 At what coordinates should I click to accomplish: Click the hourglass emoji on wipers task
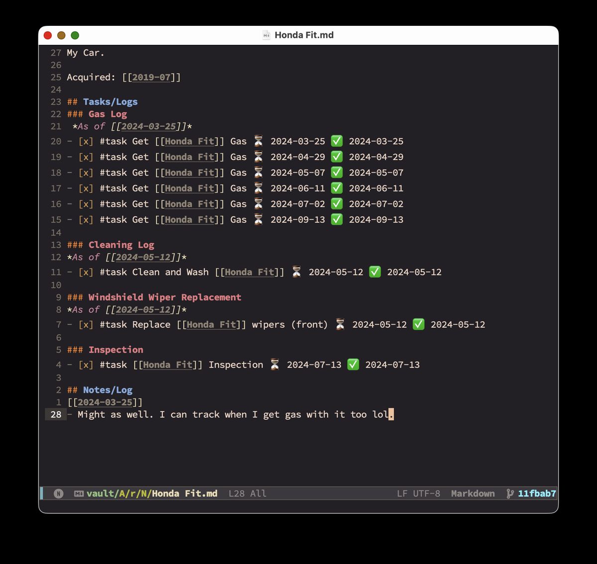[340, 324]
